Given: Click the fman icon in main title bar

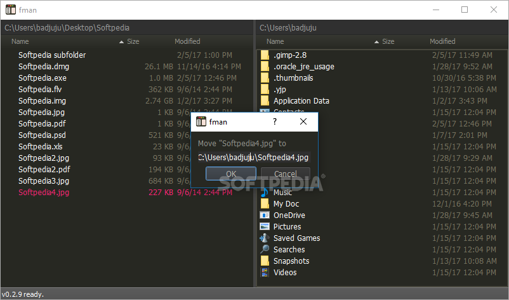Looking at the screenshot, I should tap(11, 10).
